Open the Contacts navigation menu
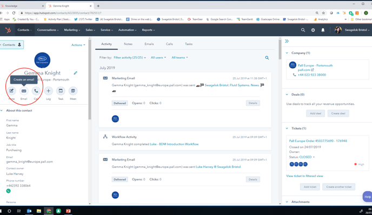The width and height of the screenshot is (372, 215). [24, 30]
